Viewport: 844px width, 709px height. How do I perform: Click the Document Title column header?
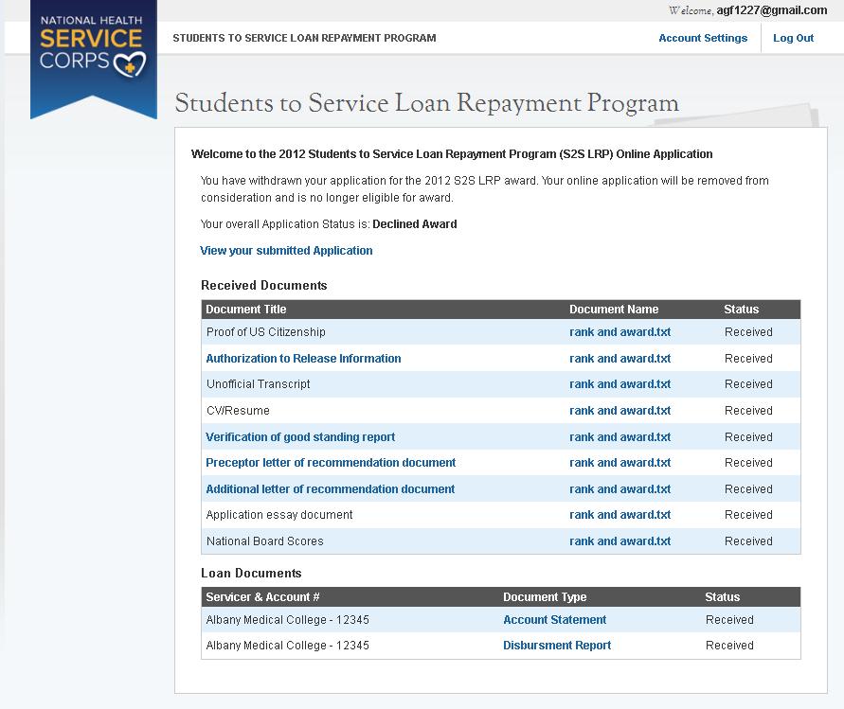pos(246,310)
